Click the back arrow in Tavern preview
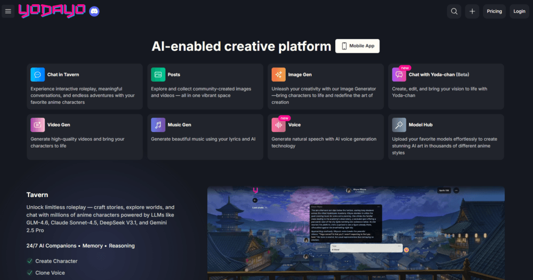533x280 pixels. click(x=255, y=200)
